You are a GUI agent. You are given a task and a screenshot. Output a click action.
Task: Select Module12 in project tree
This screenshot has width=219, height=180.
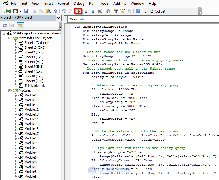pyautogui.click(x=31, y=110)
